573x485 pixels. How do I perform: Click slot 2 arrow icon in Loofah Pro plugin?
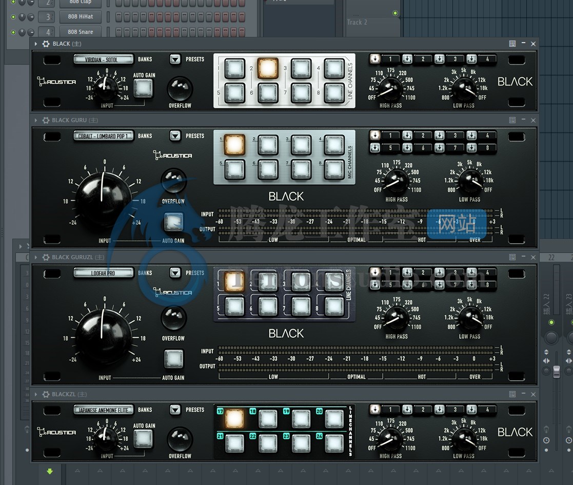coord(407,273)
